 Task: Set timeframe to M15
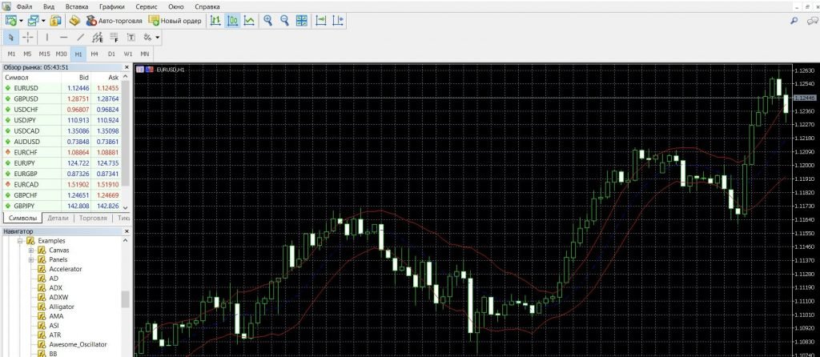coord(44,54)
